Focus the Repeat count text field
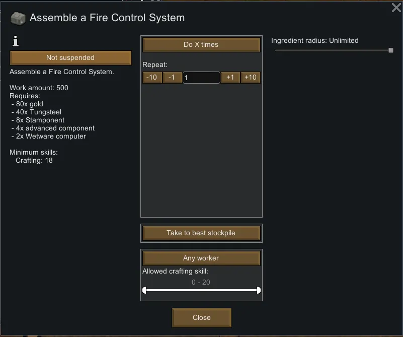The image size is (403, 337). tap(201, 78)
